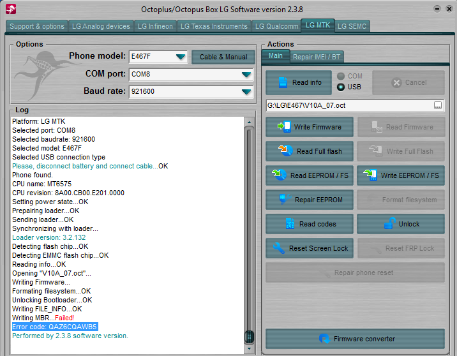457x356 pixels.
Task: Click Cable & Manual button
Action: click(223, 57)
